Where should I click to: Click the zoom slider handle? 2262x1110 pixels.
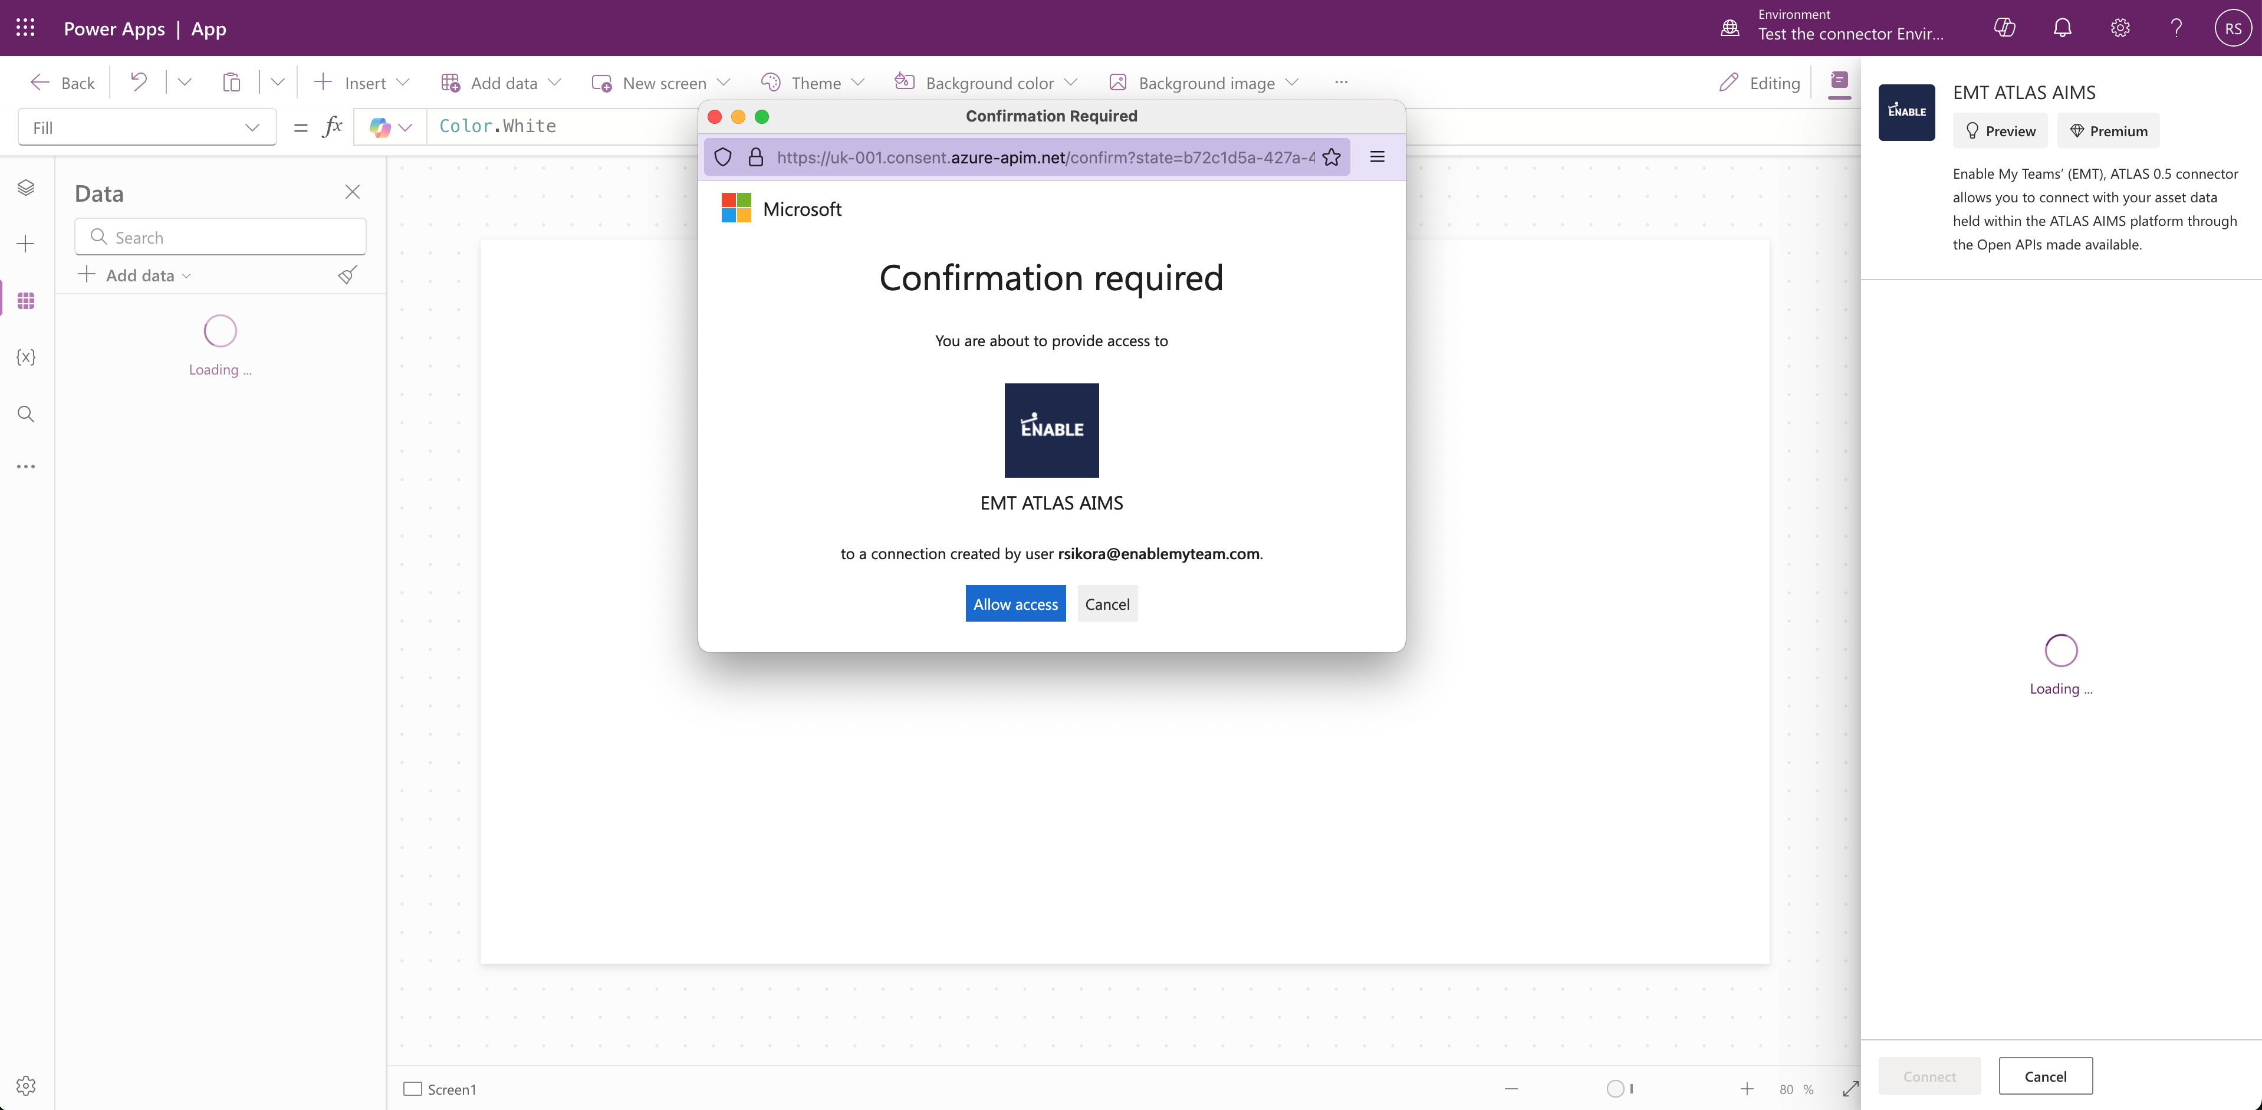tap(1615, 1089)
